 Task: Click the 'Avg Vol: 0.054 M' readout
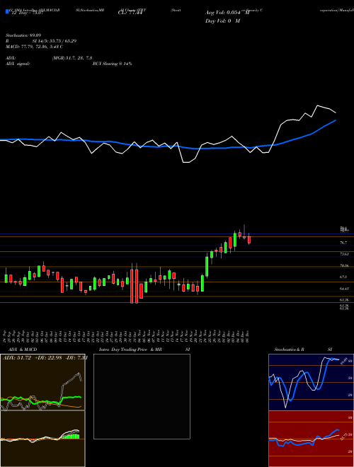click(x=227, y=13)
